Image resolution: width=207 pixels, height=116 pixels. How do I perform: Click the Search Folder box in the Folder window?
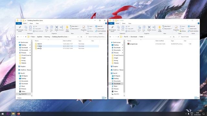(188, 37)
